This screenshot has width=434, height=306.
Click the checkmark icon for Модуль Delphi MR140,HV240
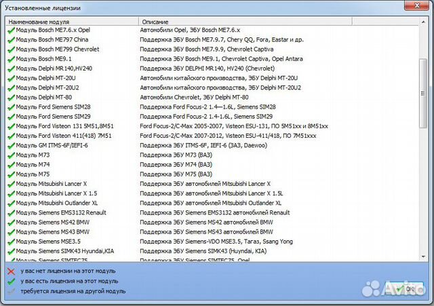click(11, 69)
